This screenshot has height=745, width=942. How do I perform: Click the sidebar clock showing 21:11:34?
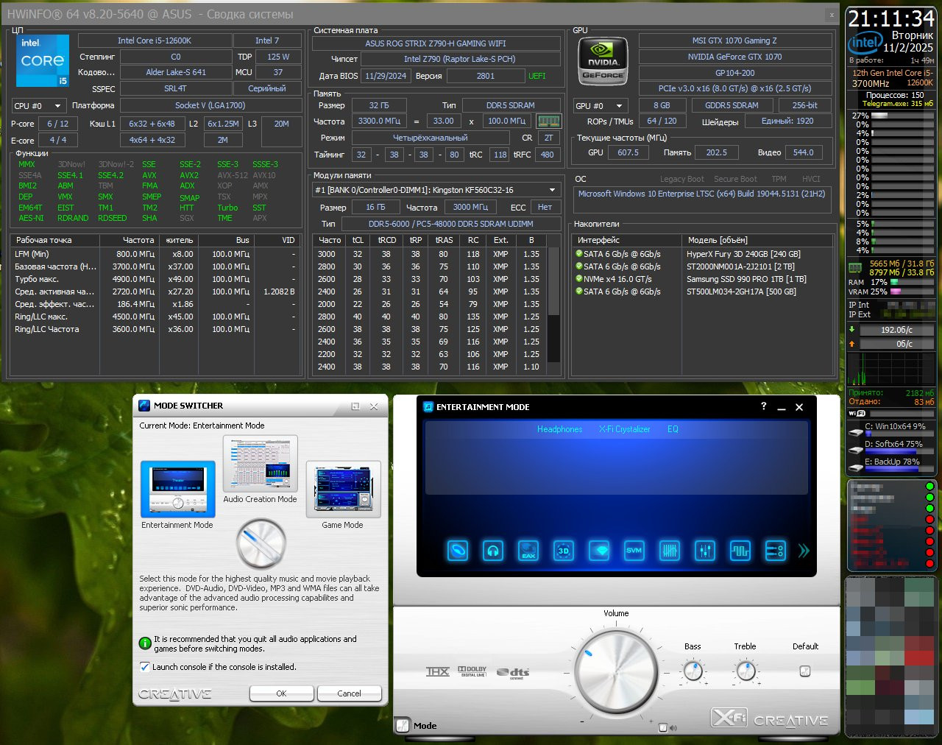[891, 18]
